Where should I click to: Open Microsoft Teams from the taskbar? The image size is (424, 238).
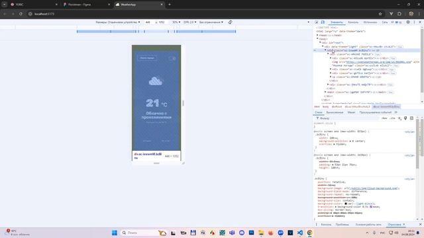click(x=232, y=233)
